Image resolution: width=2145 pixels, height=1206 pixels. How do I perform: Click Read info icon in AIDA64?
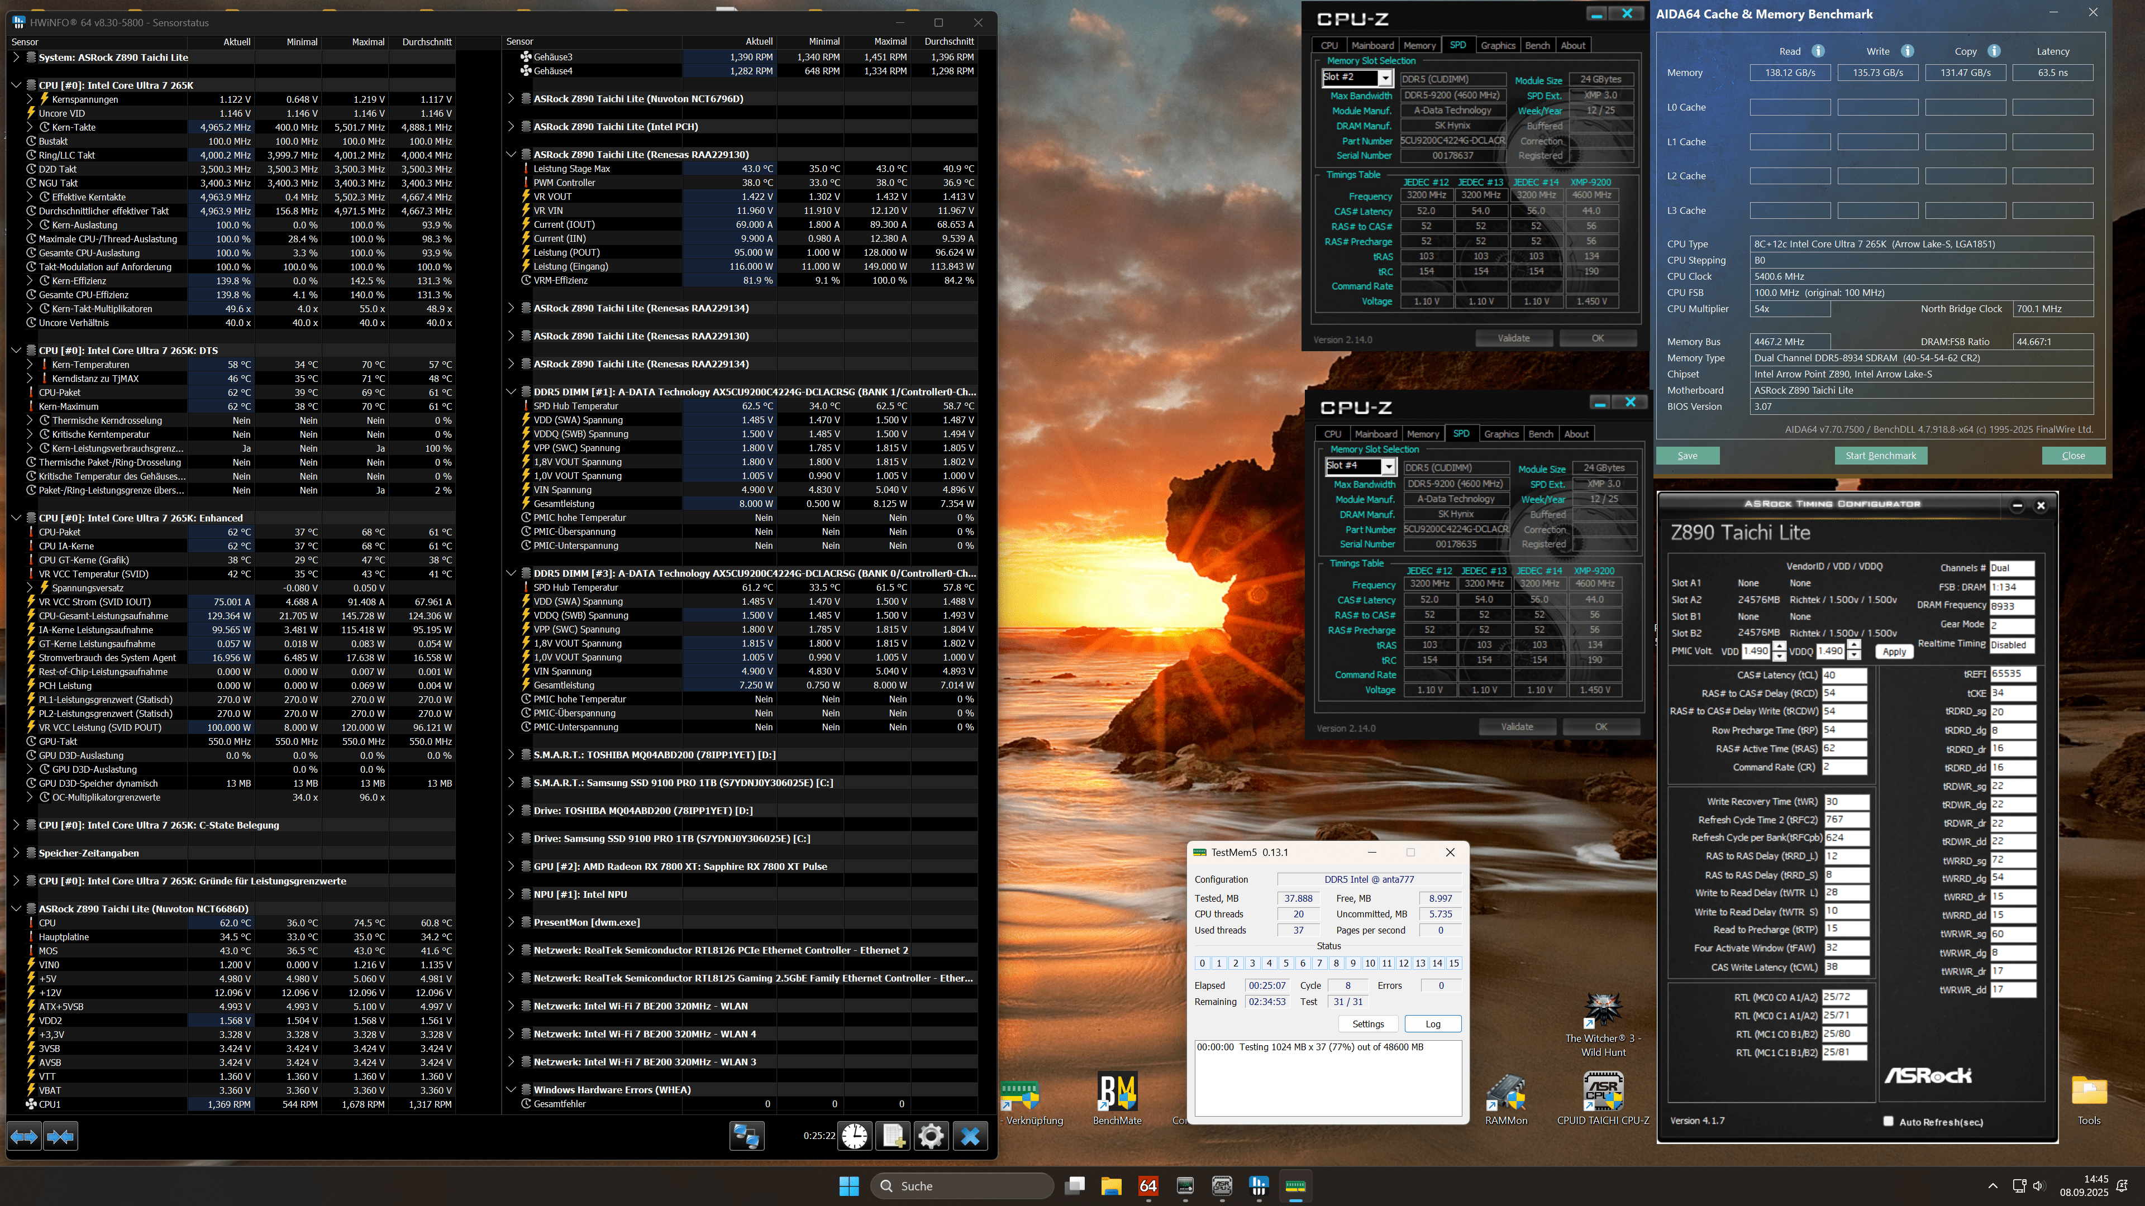1818,51
